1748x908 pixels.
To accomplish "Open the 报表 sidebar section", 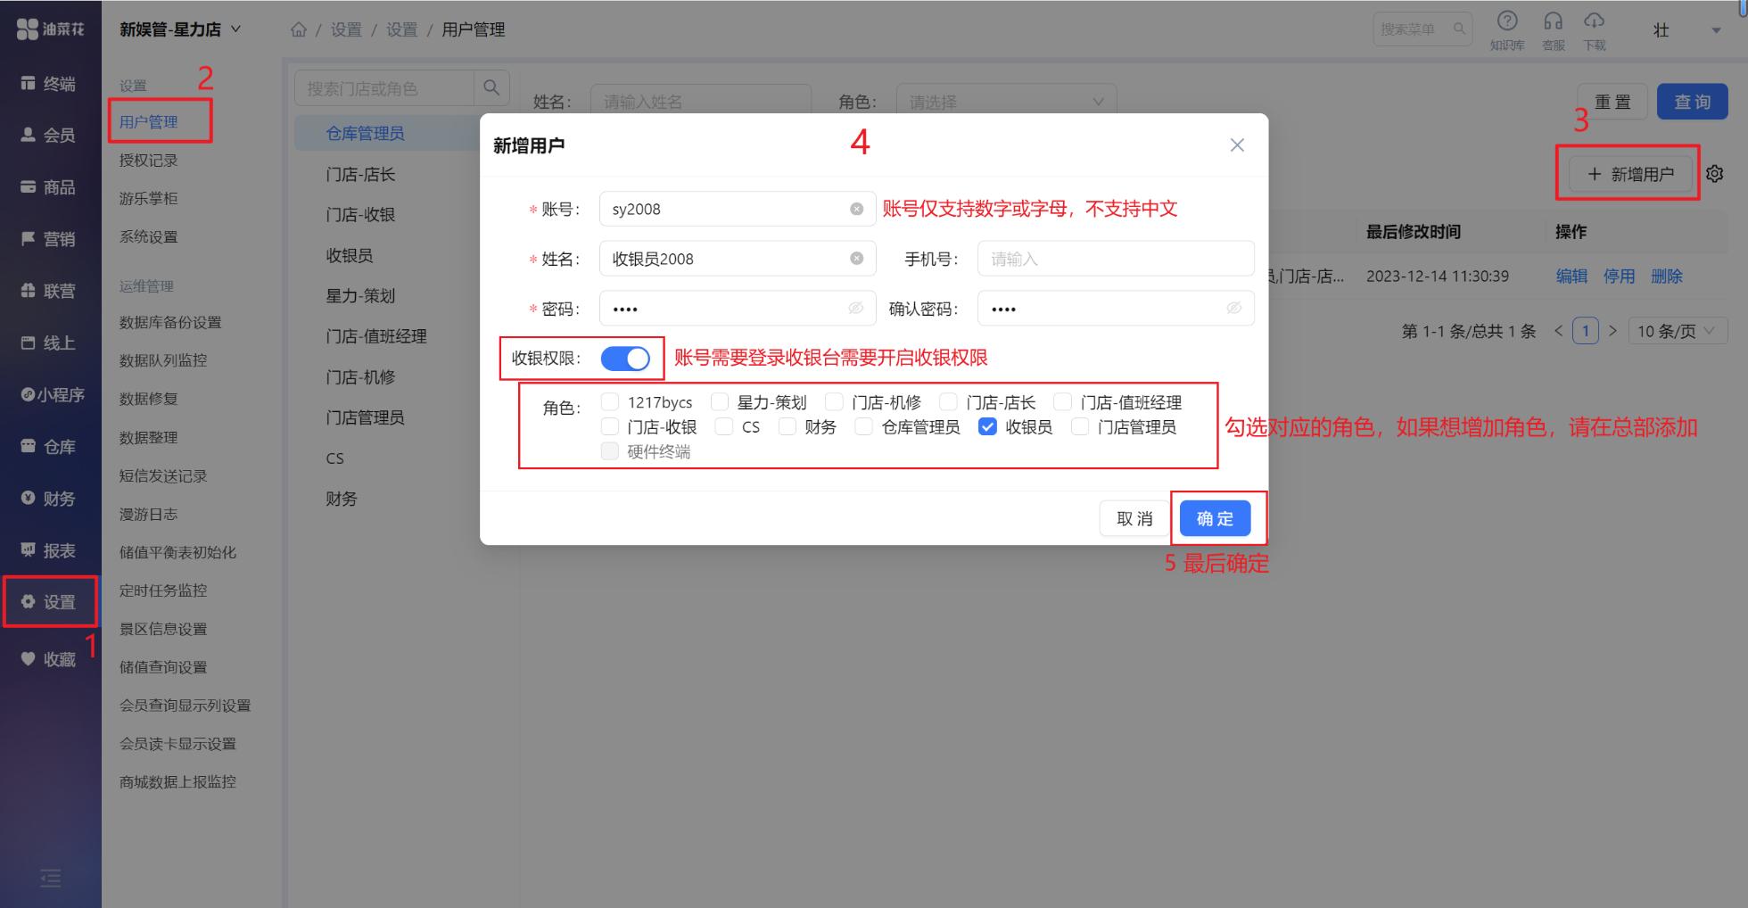I will 50,550.
